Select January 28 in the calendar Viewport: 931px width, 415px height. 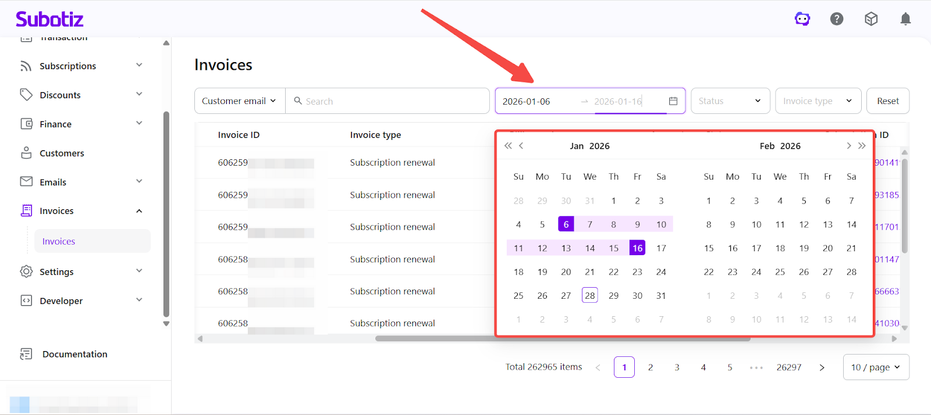pos(589,296)
